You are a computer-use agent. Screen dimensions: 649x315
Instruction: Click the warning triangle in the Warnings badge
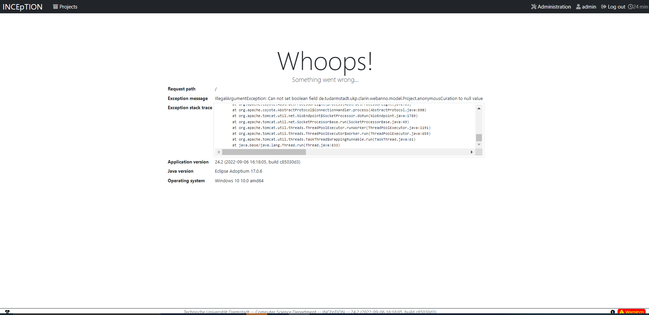click(x=621, y=311)
